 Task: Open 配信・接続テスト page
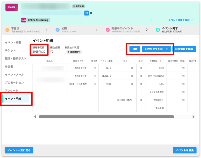(x=15, y=58)
